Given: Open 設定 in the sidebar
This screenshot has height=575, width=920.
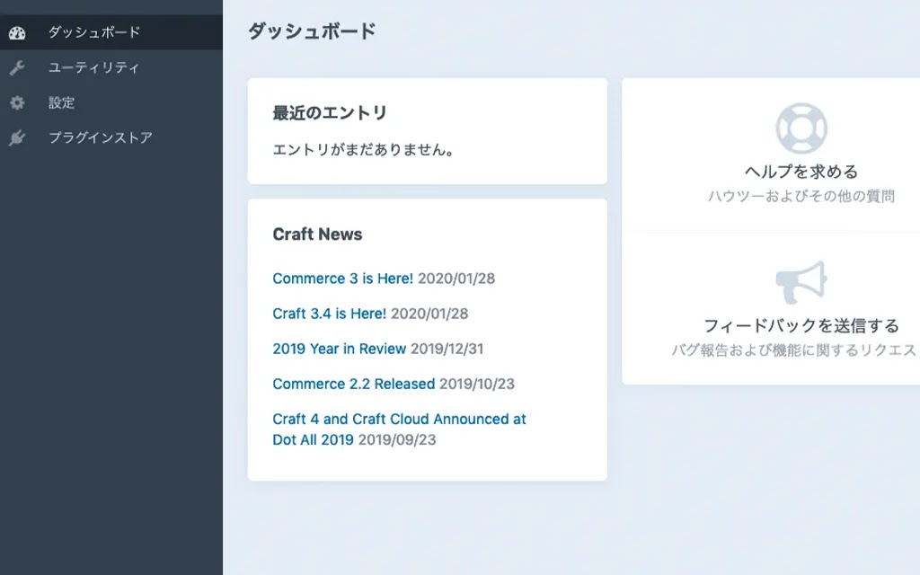Looking at the screenshot, I should point(111,102).
